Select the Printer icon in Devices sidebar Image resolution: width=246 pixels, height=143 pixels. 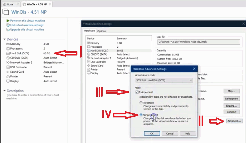8,76
